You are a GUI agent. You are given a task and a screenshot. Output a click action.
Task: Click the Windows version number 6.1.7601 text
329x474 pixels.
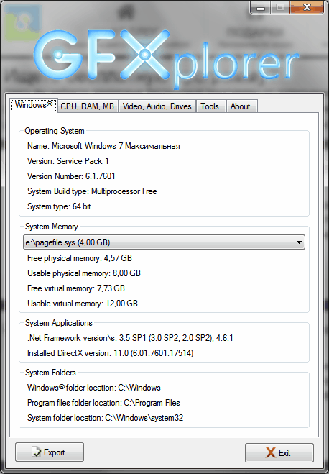pyautogui.click(x=101, y=176)
